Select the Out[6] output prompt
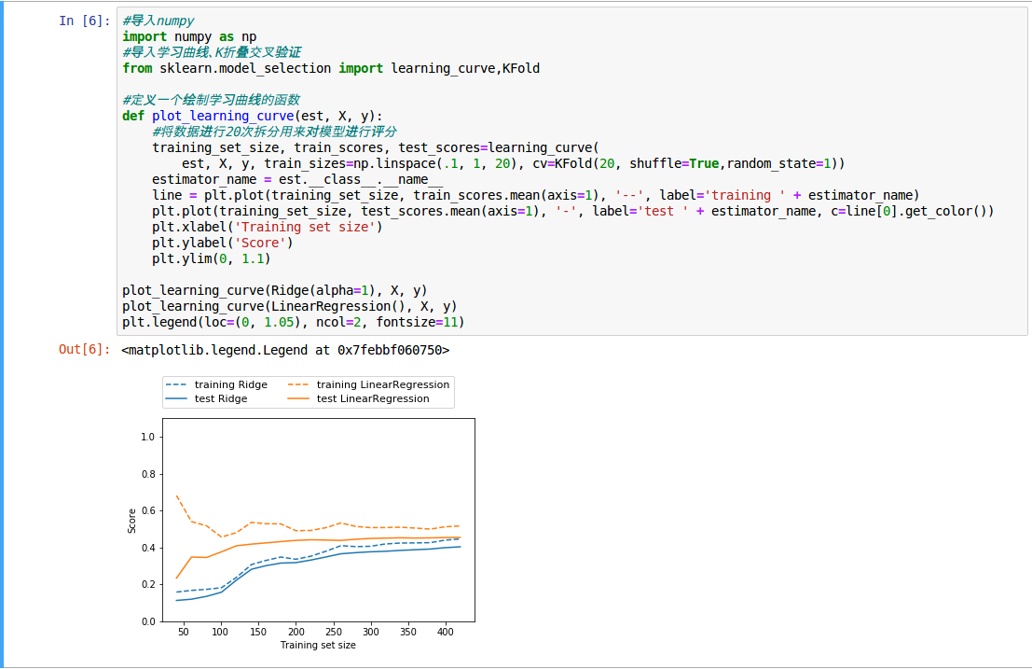 pos(84,350)
